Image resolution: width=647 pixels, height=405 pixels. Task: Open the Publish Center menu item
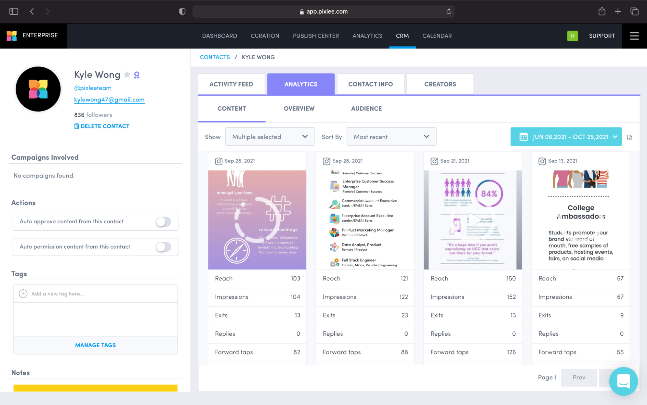pos(316,36)
